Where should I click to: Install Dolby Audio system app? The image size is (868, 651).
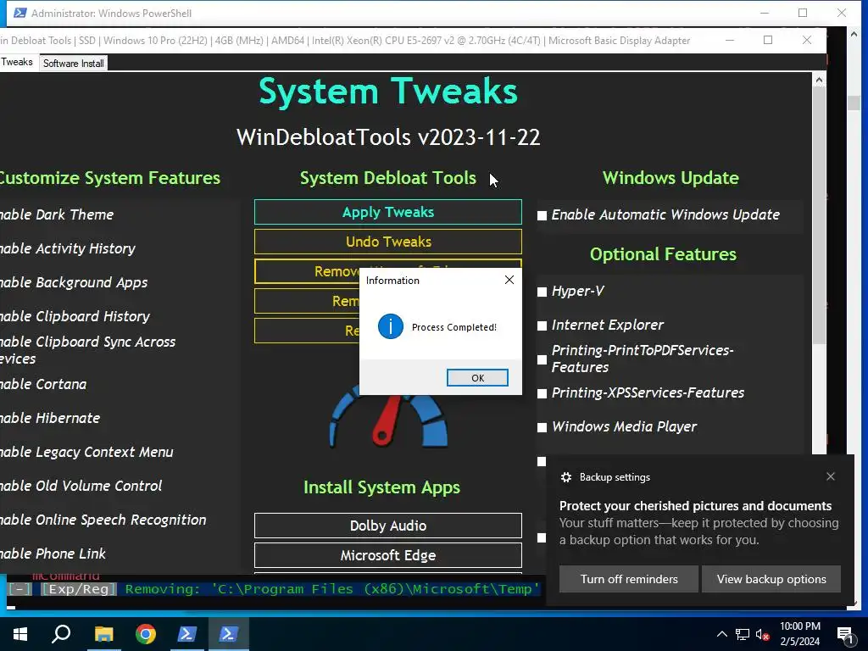387,526
